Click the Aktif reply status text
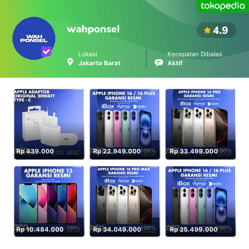249x249 pixels. pyautogui.click(x=175, y=63)
